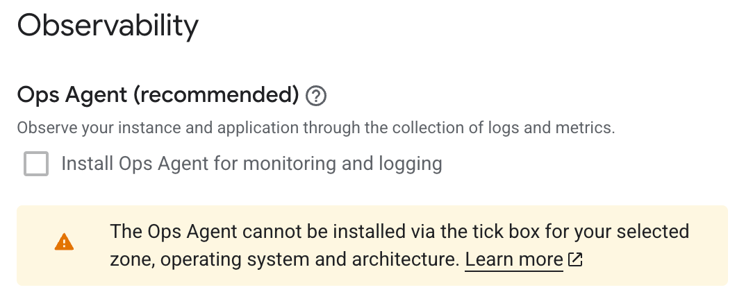Click the help icon beside Ops Agent
The height and width of the screenshot is (308, 753).
[x=316, y=95]
